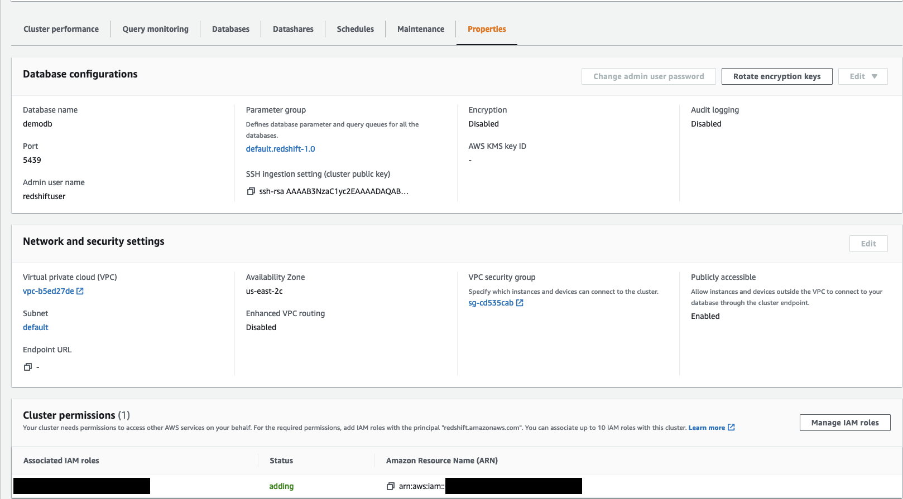
Task: Click the admin user name redshiftuser
Action: pyautogui.click(x=44, y=196)
